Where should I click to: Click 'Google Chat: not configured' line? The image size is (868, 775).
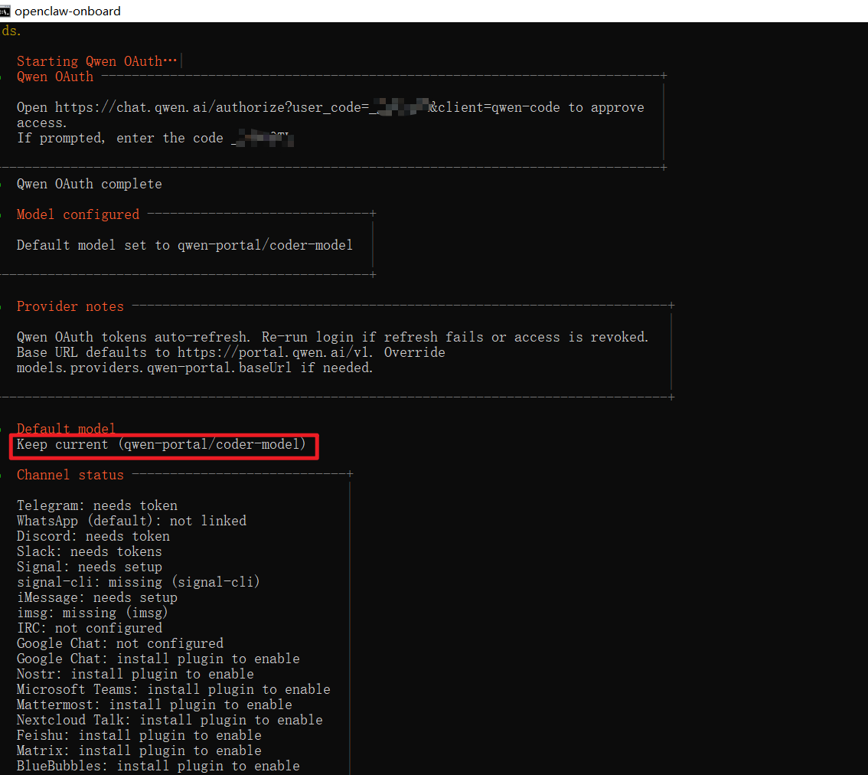pos(120,643)
